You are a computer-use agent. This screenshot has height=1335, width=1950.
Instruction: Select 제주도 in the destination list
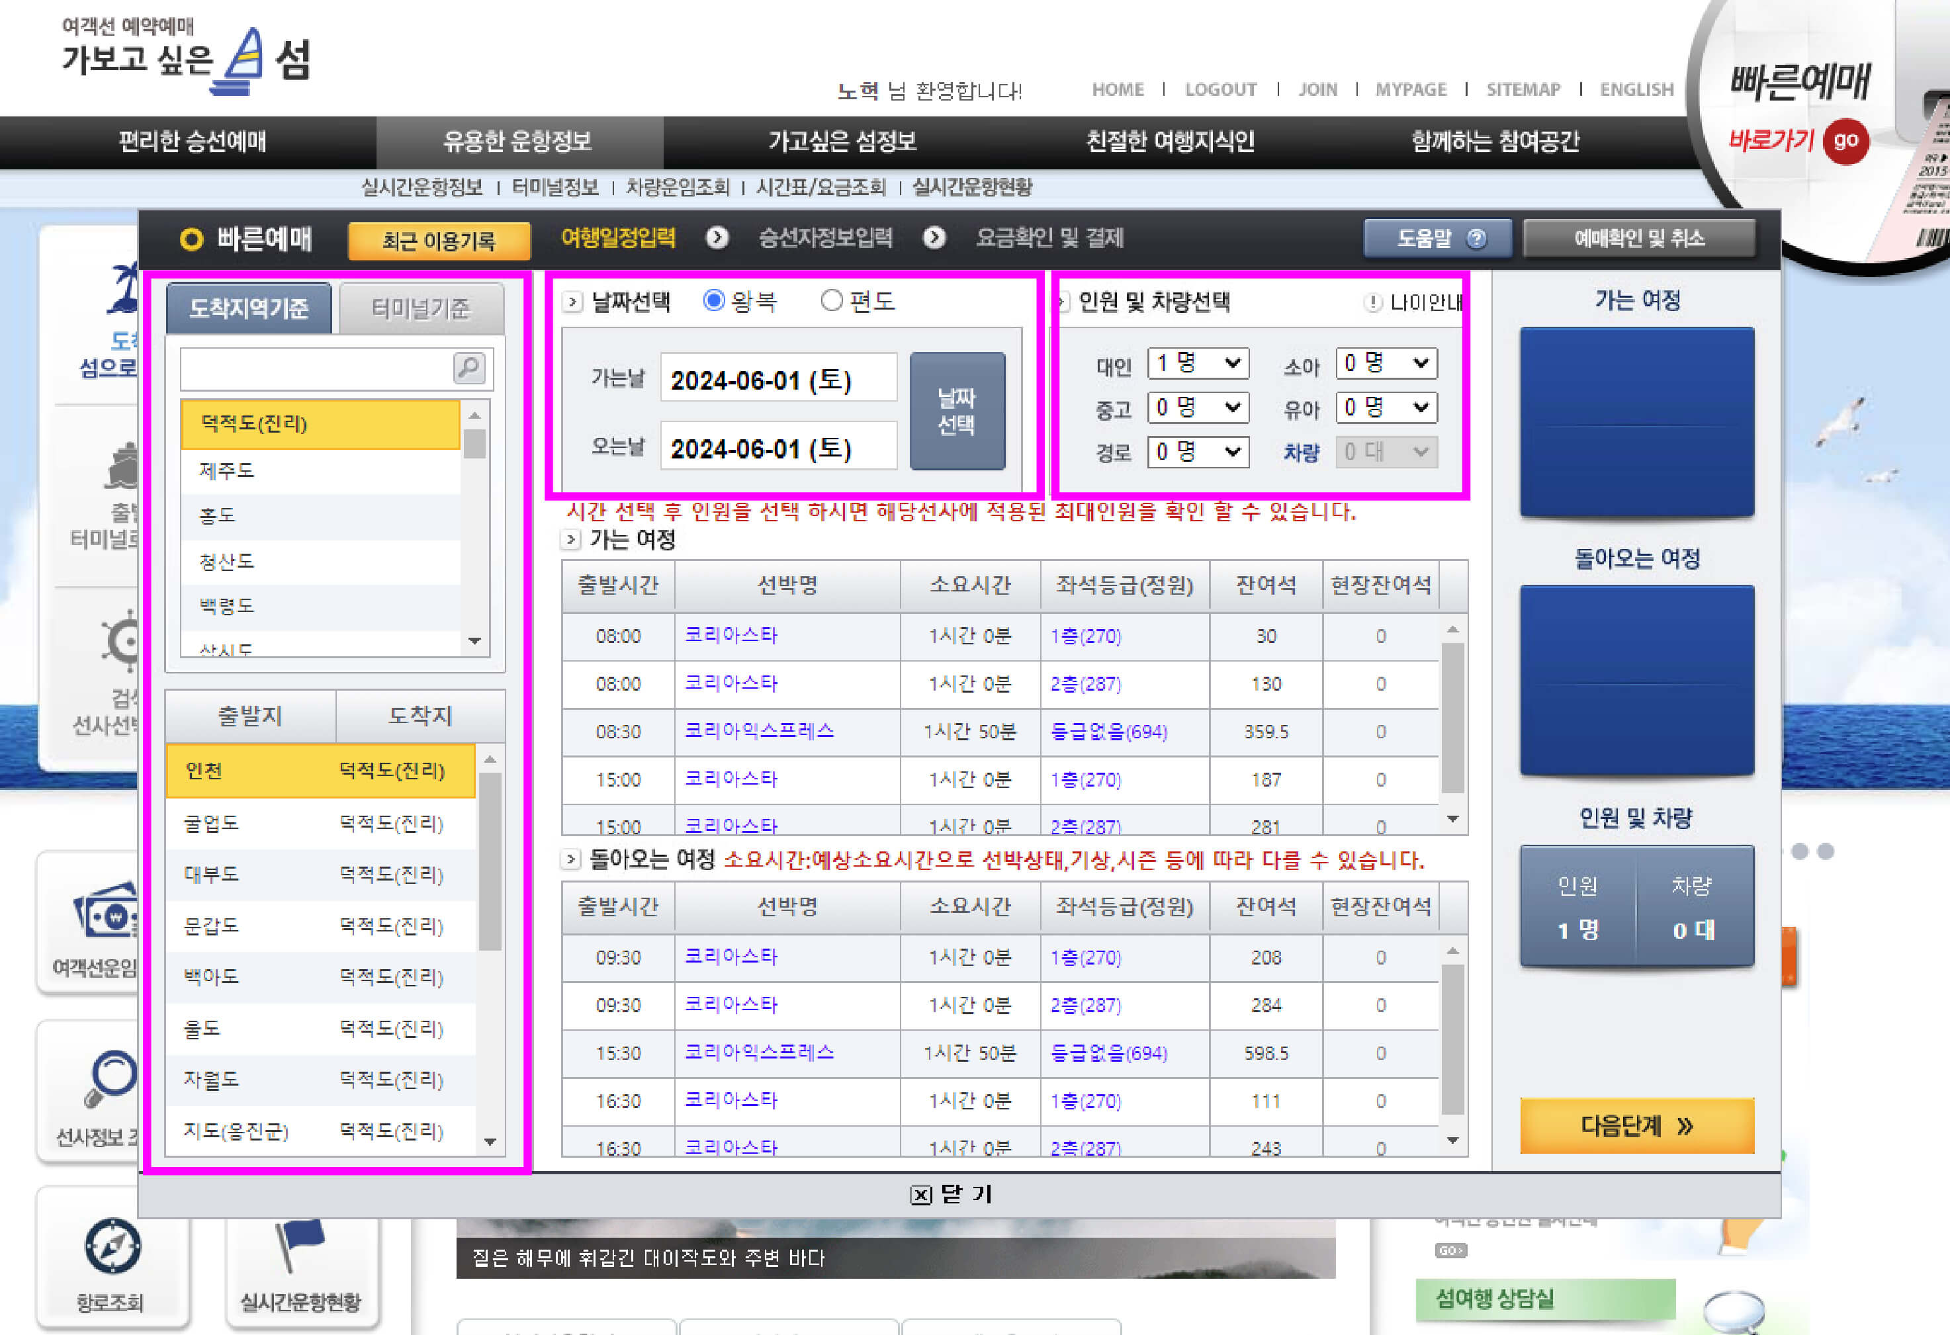320,471
